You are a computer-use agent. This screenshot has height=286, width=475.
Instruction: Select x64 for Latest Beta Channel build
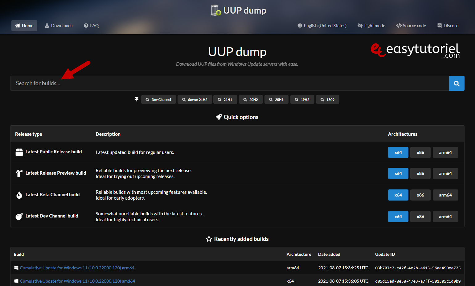pyautogui.click(x=398, y=195)
